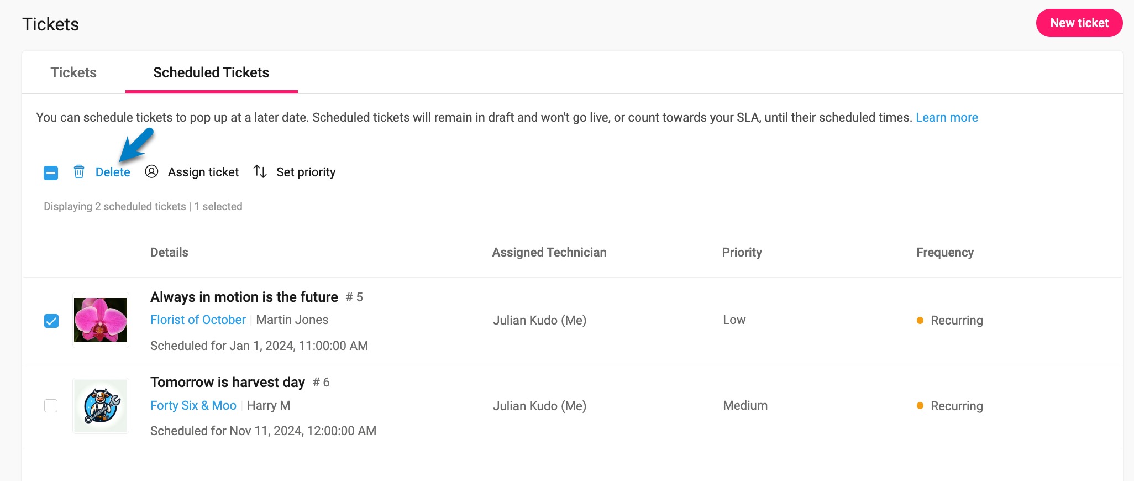
Task: Click the trash can Delete icon
Action: (x=79, y=172)
